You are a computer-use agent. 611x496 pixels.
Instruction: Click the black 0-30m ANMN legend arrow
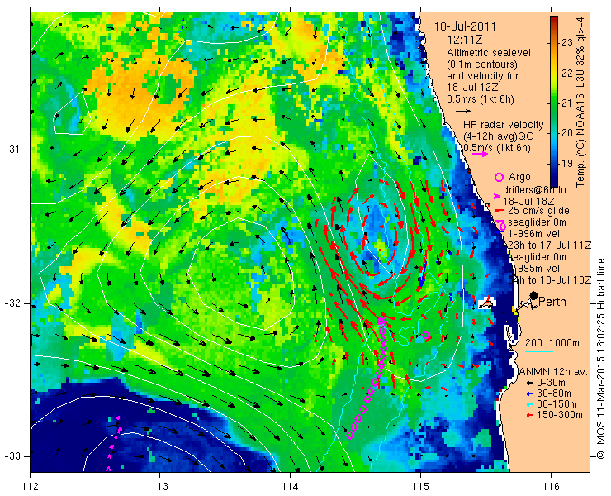coord(529,384)
